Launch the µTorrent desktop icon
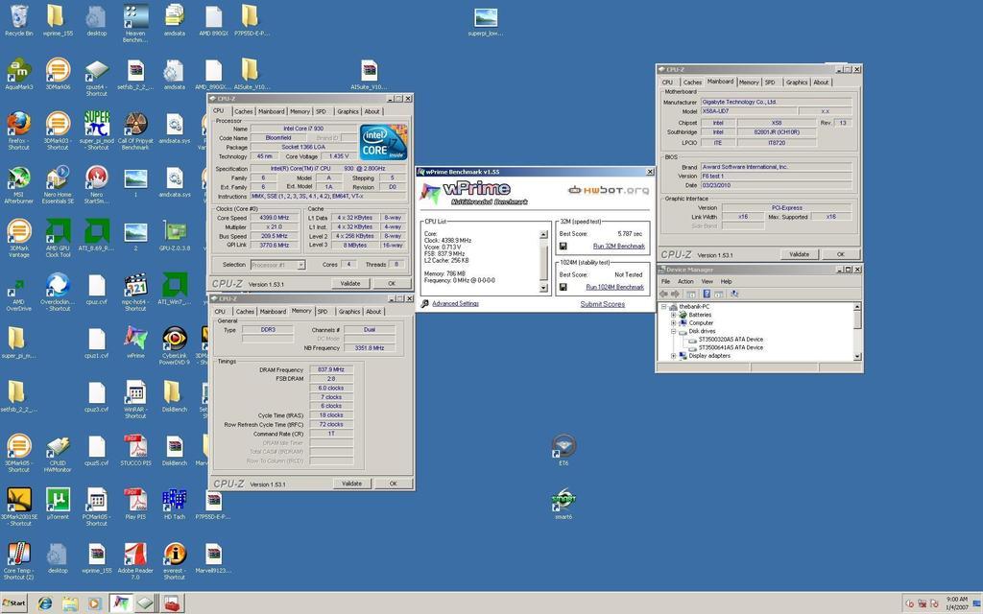Image resolution: width=983 pixels, height=614 pixels. click(58, 504)
